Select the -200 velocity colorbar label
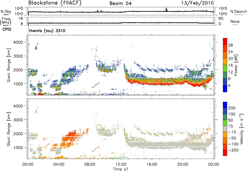The width and height of the screenshot is (247, 171). point(233,150)
